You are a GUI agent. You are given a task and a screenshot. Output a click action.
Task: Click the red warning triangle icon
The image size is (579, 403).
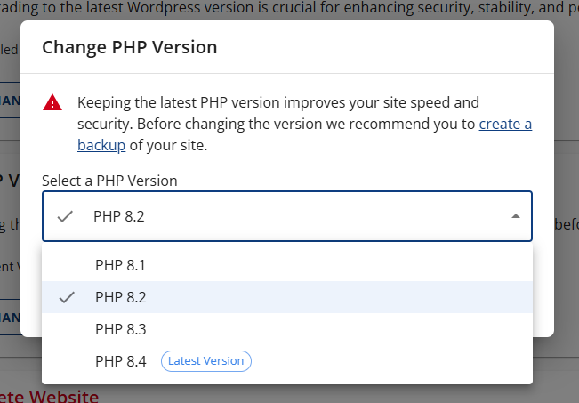point(53,103)
